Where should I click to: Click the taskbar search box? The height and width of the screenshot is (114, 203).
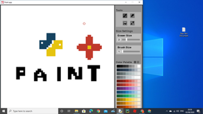[33, 111]
